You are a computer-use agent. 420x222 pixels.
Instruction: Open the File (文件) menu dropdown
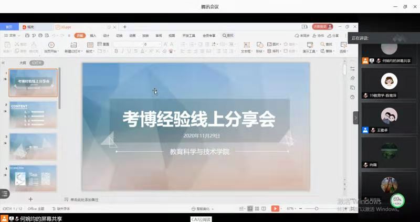pyautogui.click(x=9, y=36)
